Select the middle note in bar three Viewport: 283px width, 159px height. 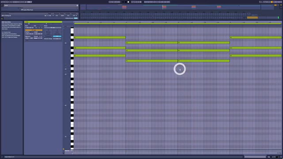coord(203,50)
